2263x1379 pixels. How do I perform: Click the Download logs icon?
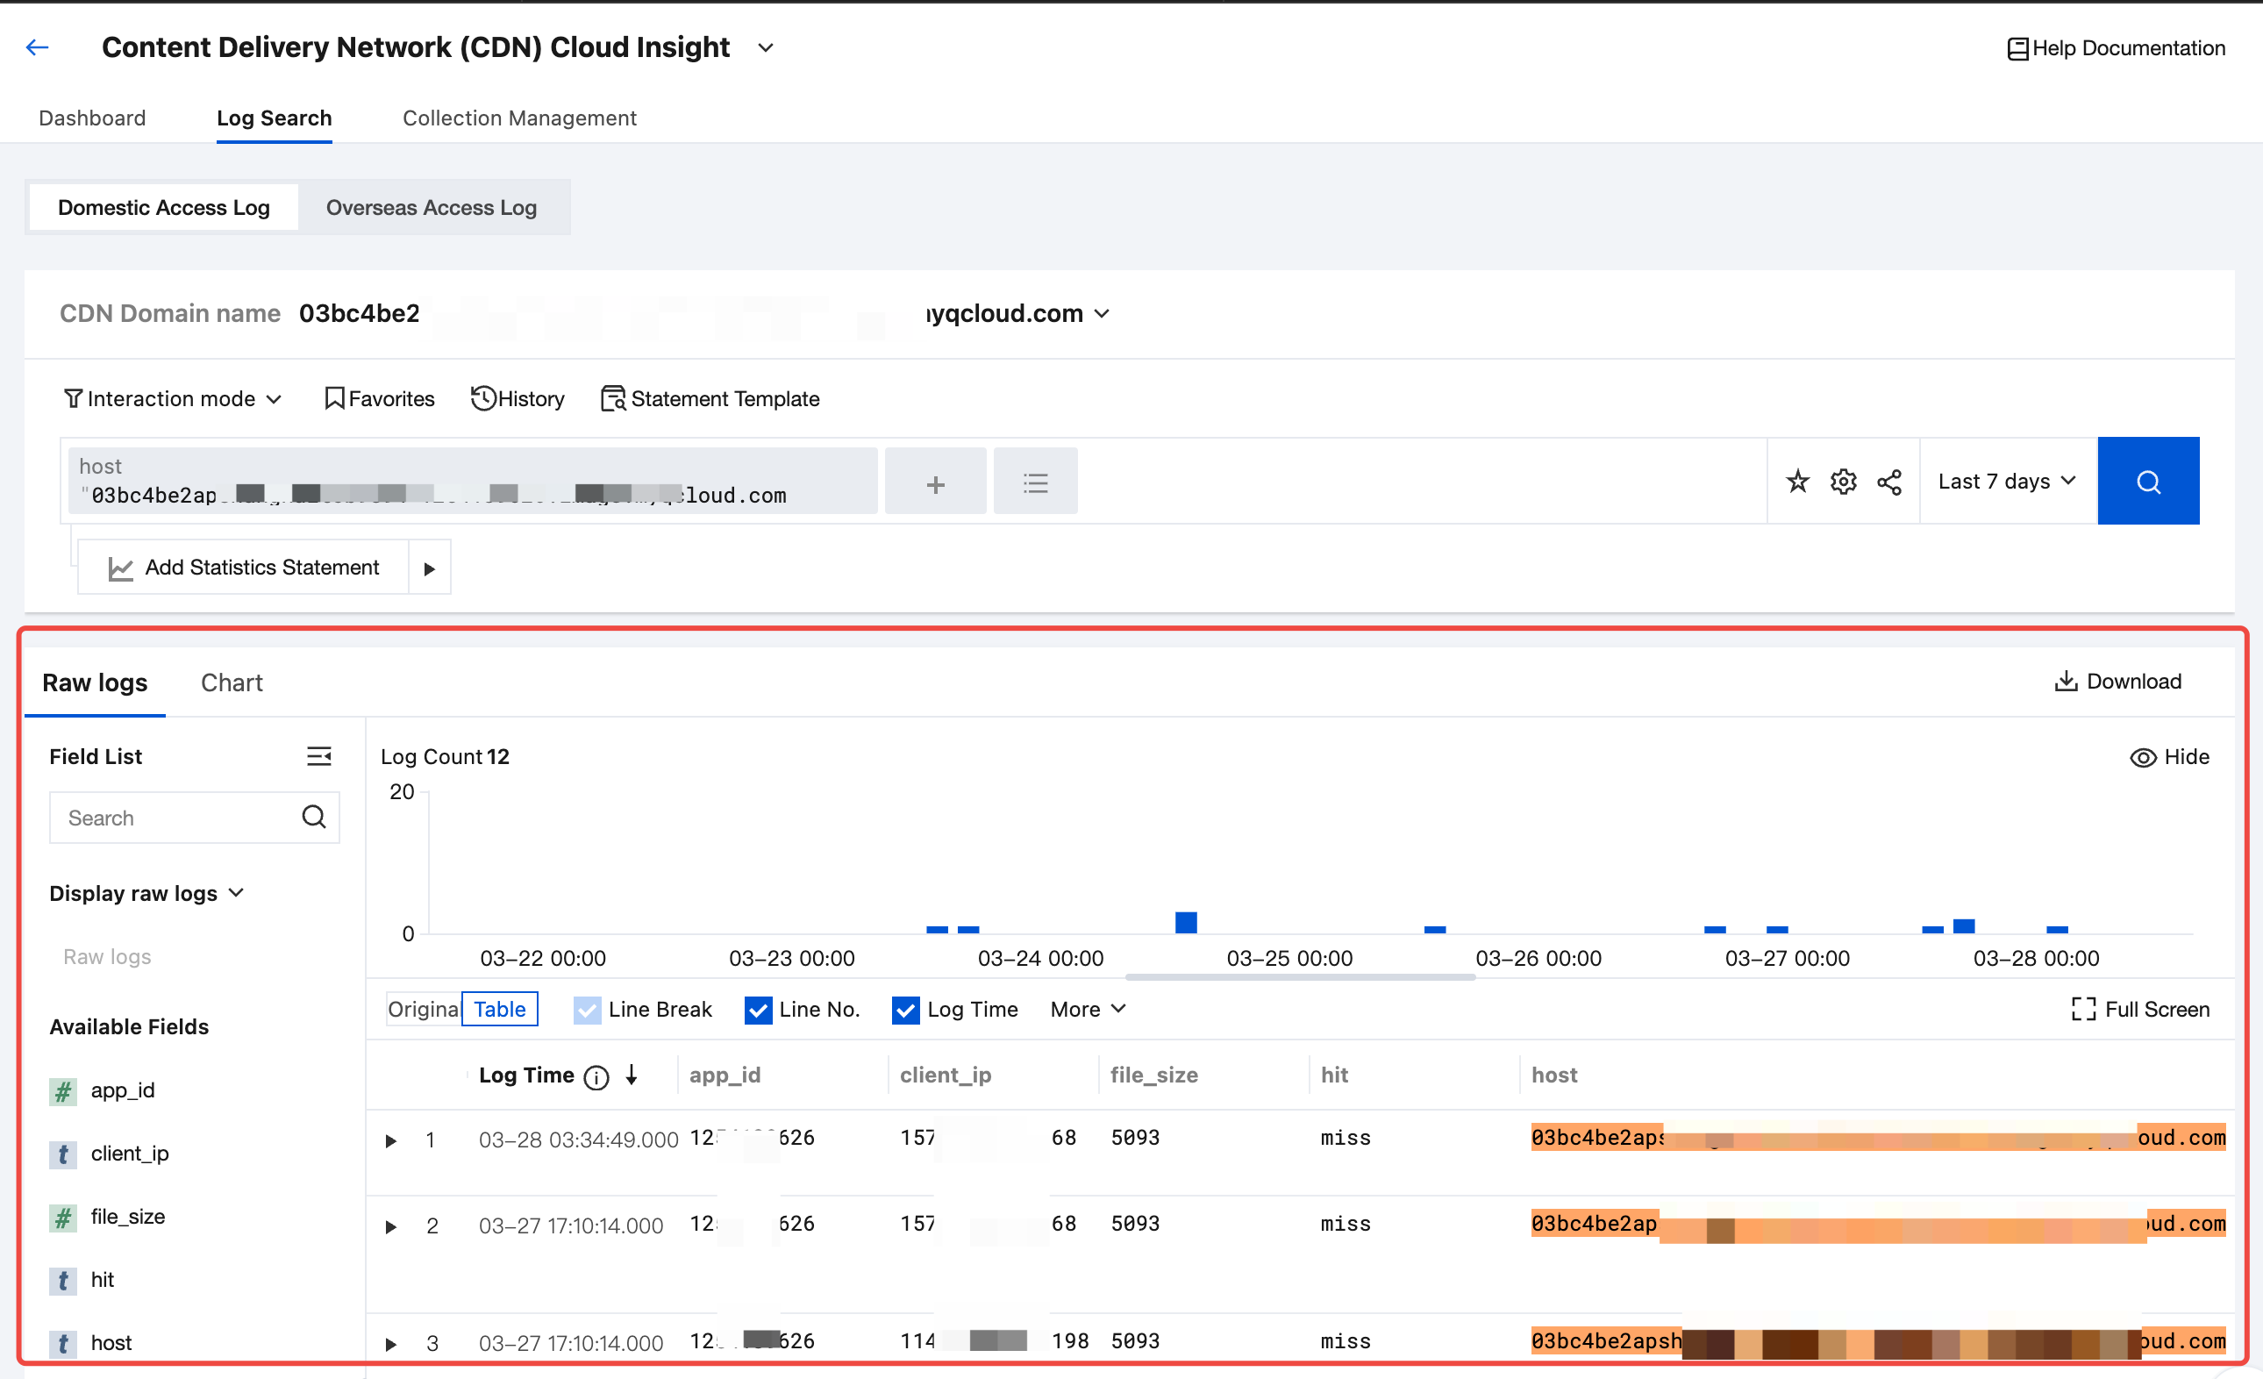coord(2066,681)
